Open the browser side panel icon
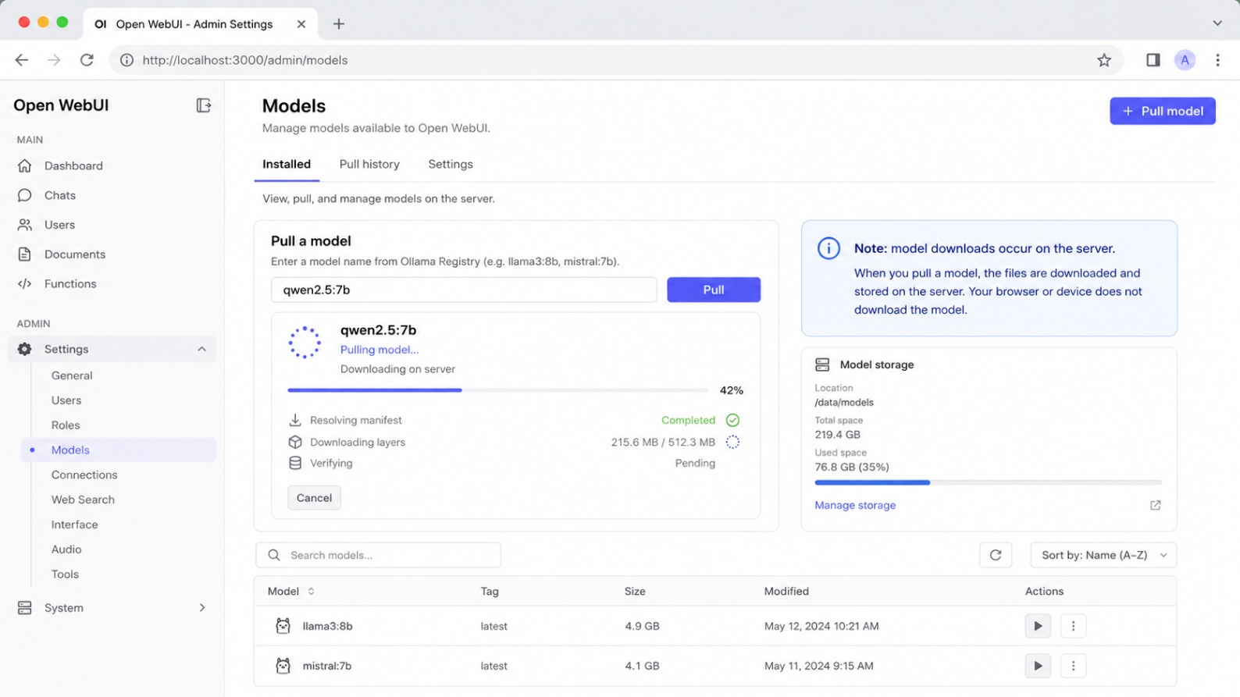Screen dimensions: 1240x697 (x=1153, y=60)
